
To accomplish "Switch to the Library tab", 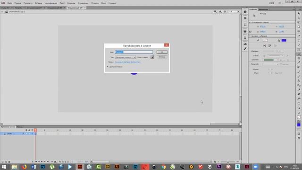I will [263, 9].
